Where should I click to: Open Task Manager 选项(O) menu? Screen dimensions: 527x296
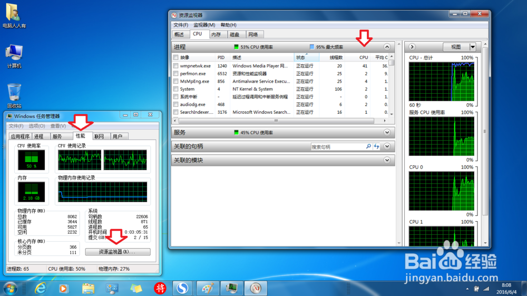point(37,126)
